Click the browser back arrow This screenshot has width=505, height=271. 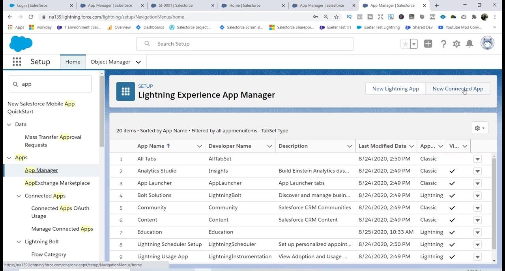pos(10,17)
